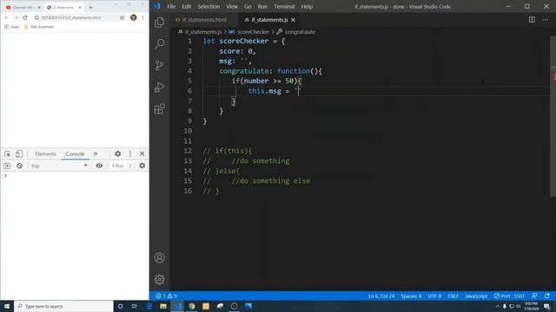The width and height of the screenshot is (556, 312).
Task: Open the Selection menu
Action: pyautogui.click(x=208, y=6)
